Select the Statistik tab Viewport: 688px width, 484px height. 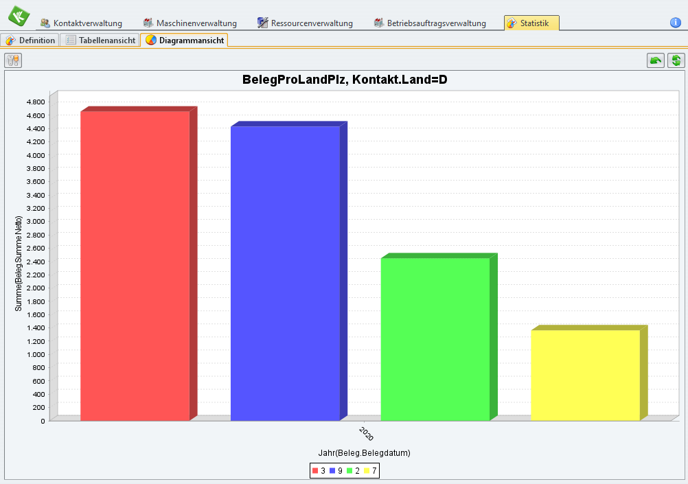[x=531, y=23]
